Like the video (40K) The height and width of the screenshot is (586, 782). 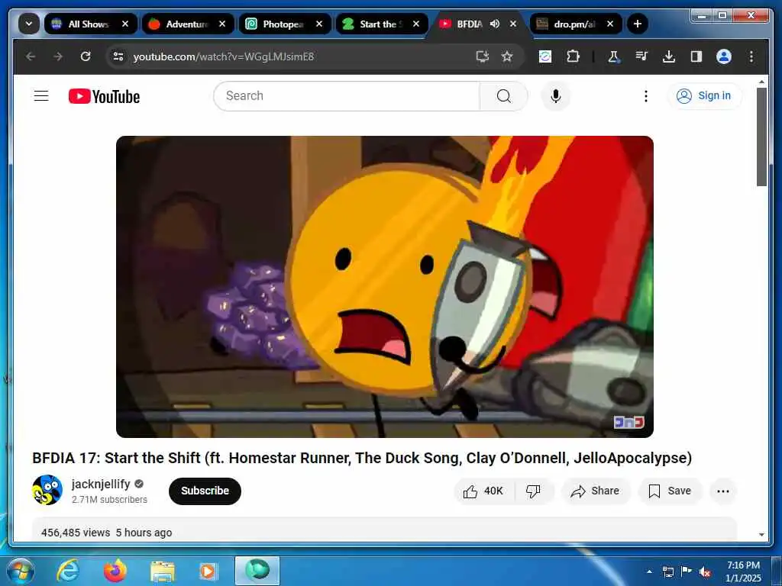tap(483, 491)
